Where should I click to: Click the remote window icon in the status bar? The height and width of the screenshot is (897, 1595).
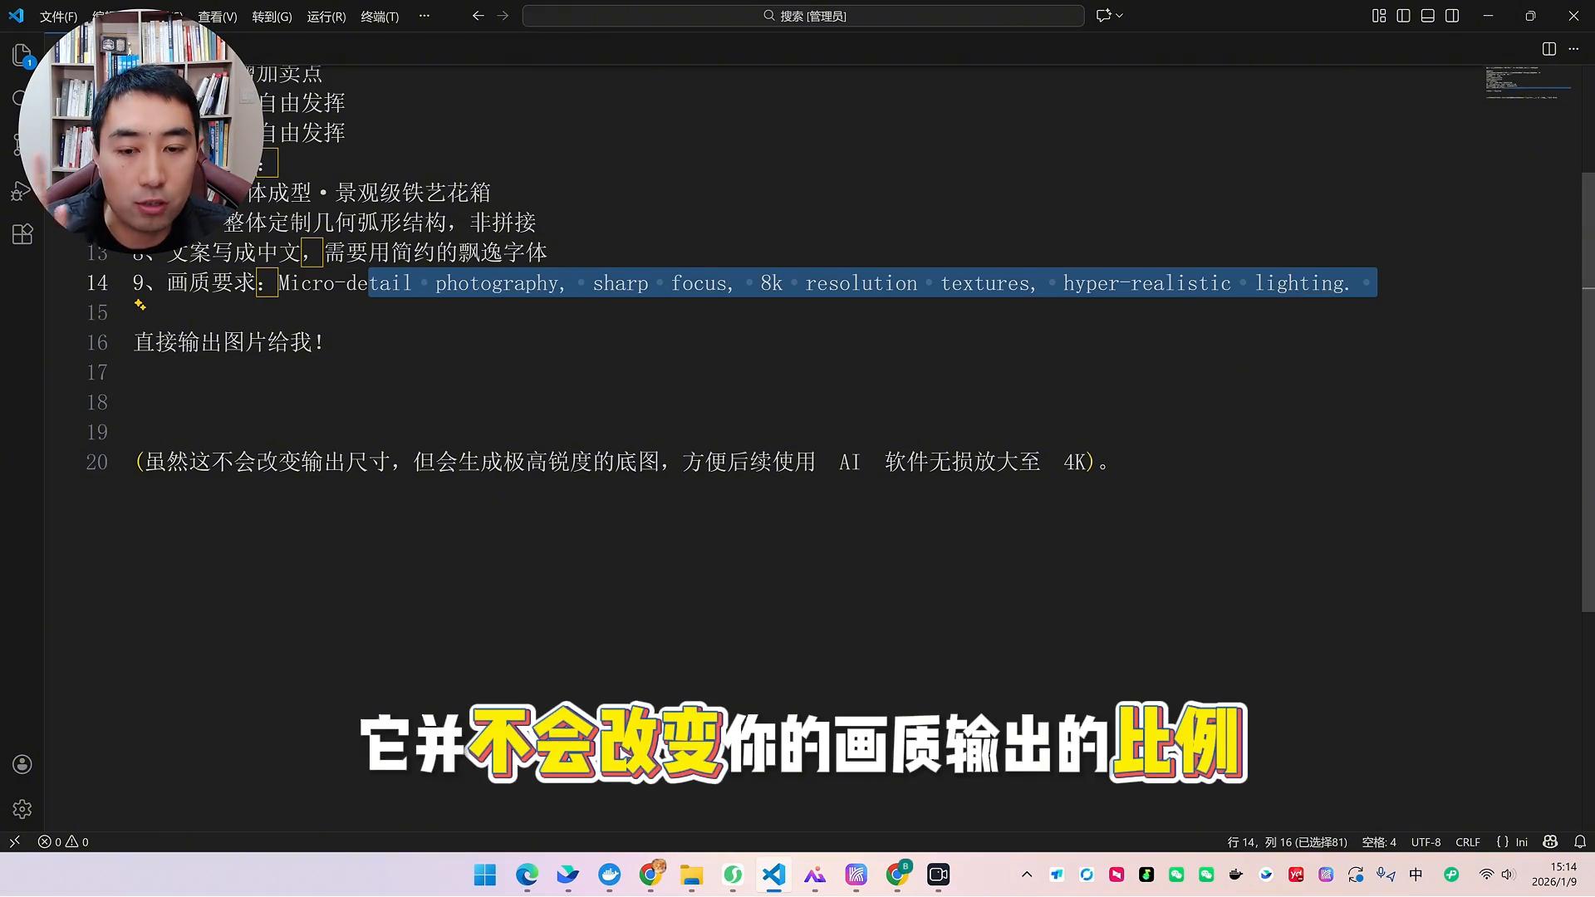(14, 841)
